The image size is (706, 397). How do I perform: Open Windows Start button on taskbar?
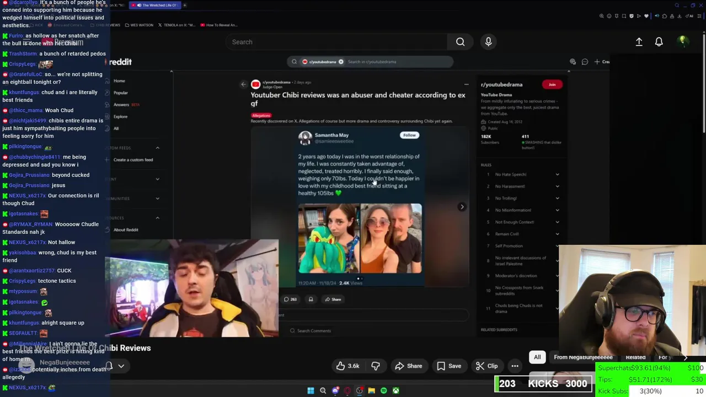pos(311,391)
